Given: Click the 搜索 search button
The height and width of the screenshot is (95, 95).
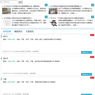Looking at the screenshot, I should pos(20,2).
